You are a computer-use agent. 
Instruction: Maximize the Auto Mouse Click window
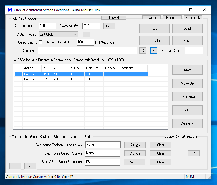point(191,10)
